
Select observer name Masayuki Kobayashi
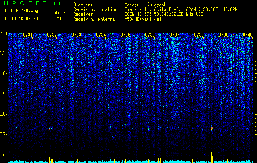[x=147, y=4]
